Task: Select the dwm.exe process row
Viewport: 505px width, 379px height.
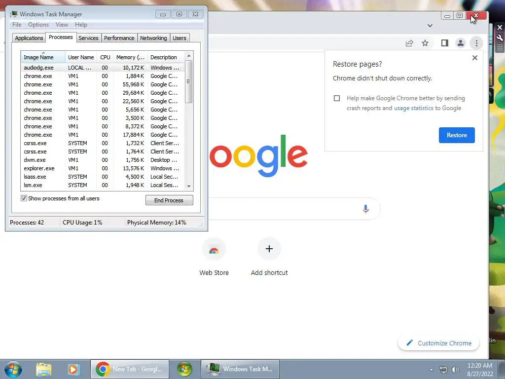Action: click(103, 160)
